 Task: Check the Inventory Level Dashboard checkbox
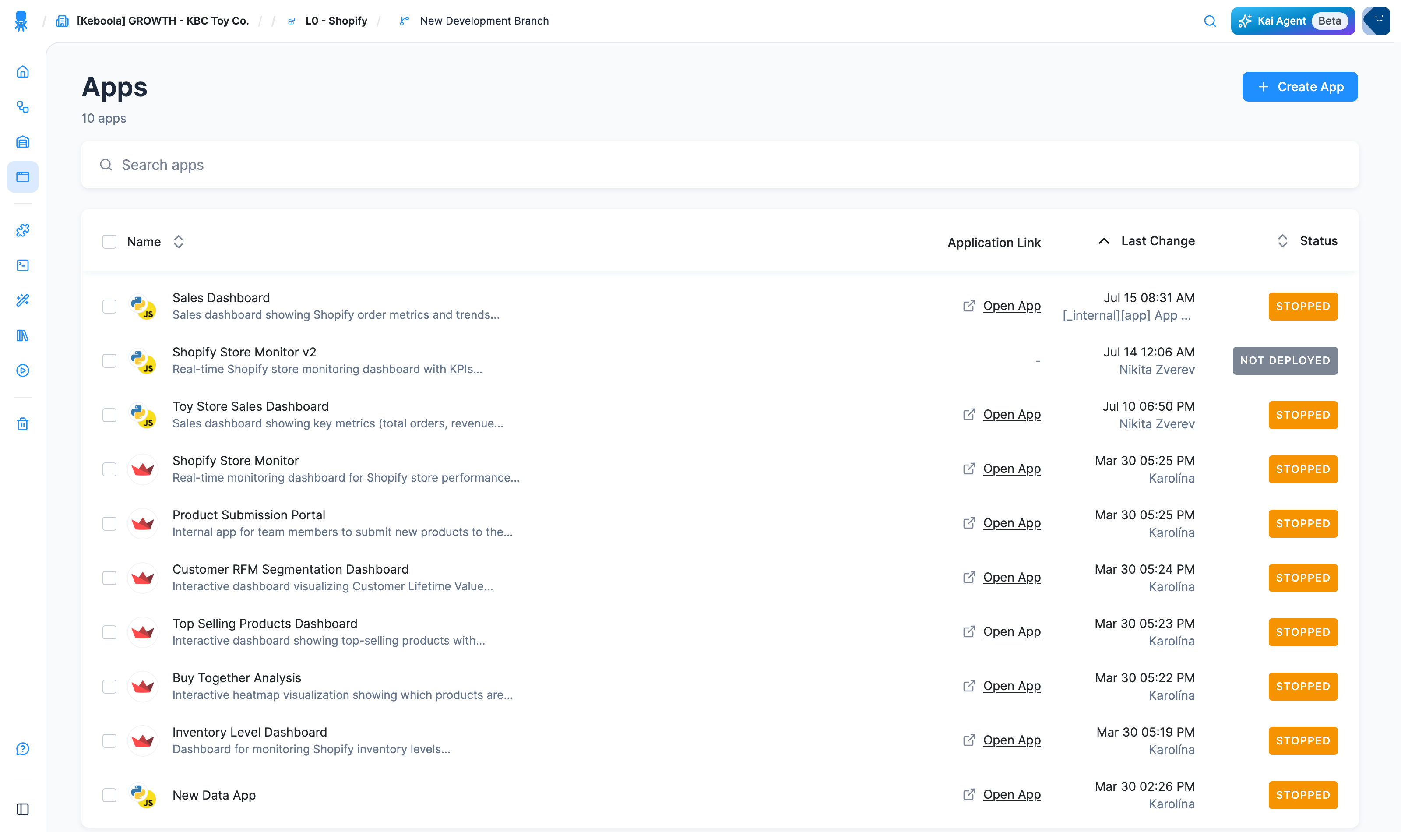109,740
